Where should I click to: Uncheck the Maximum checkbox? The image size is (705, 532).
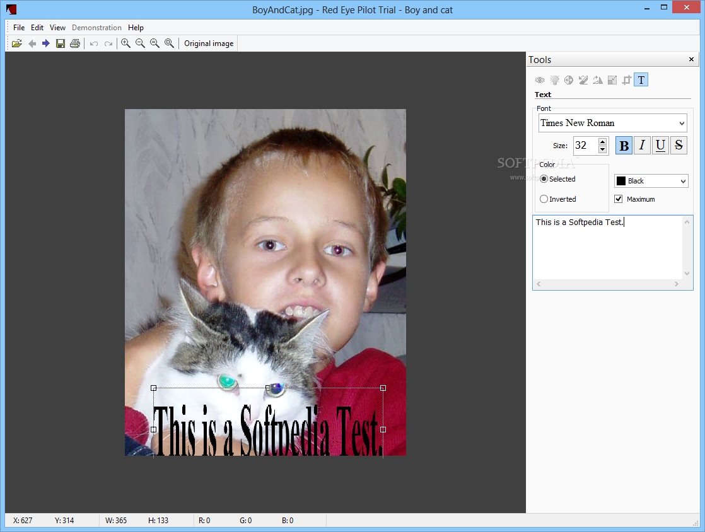pyautogui.click(x=619, y=199)
